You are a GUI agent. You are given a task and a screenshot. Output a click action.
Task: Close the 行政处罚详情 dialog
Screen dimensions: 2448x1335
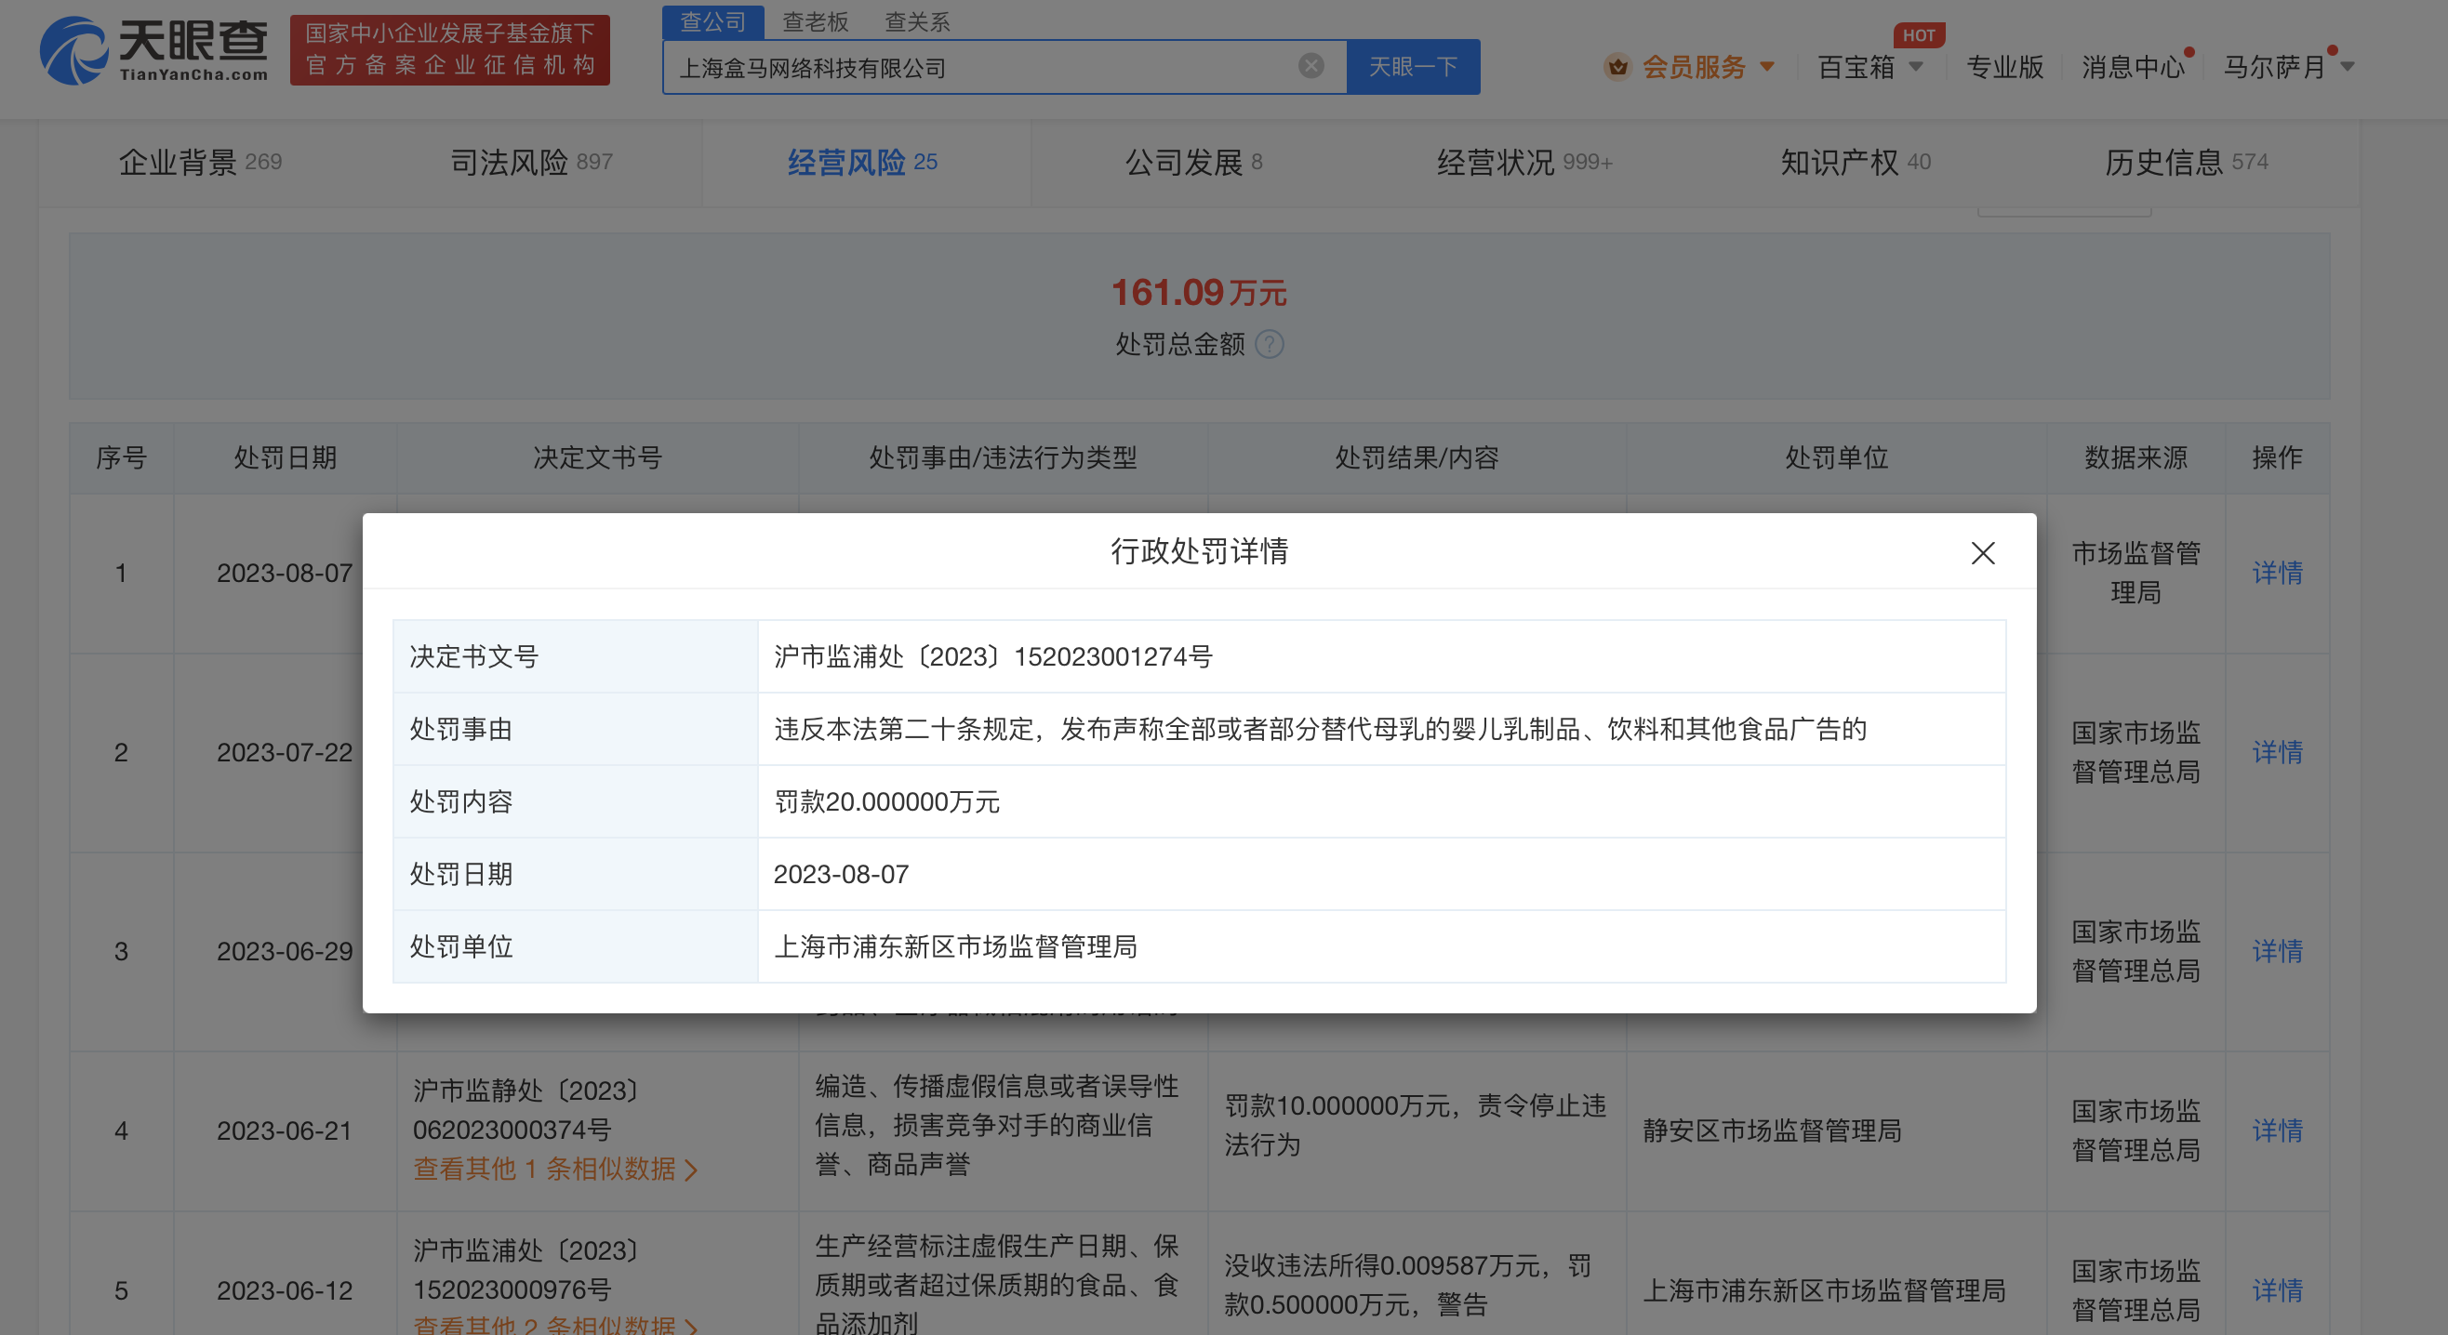pyautogui.click(x=1982, y=553)
